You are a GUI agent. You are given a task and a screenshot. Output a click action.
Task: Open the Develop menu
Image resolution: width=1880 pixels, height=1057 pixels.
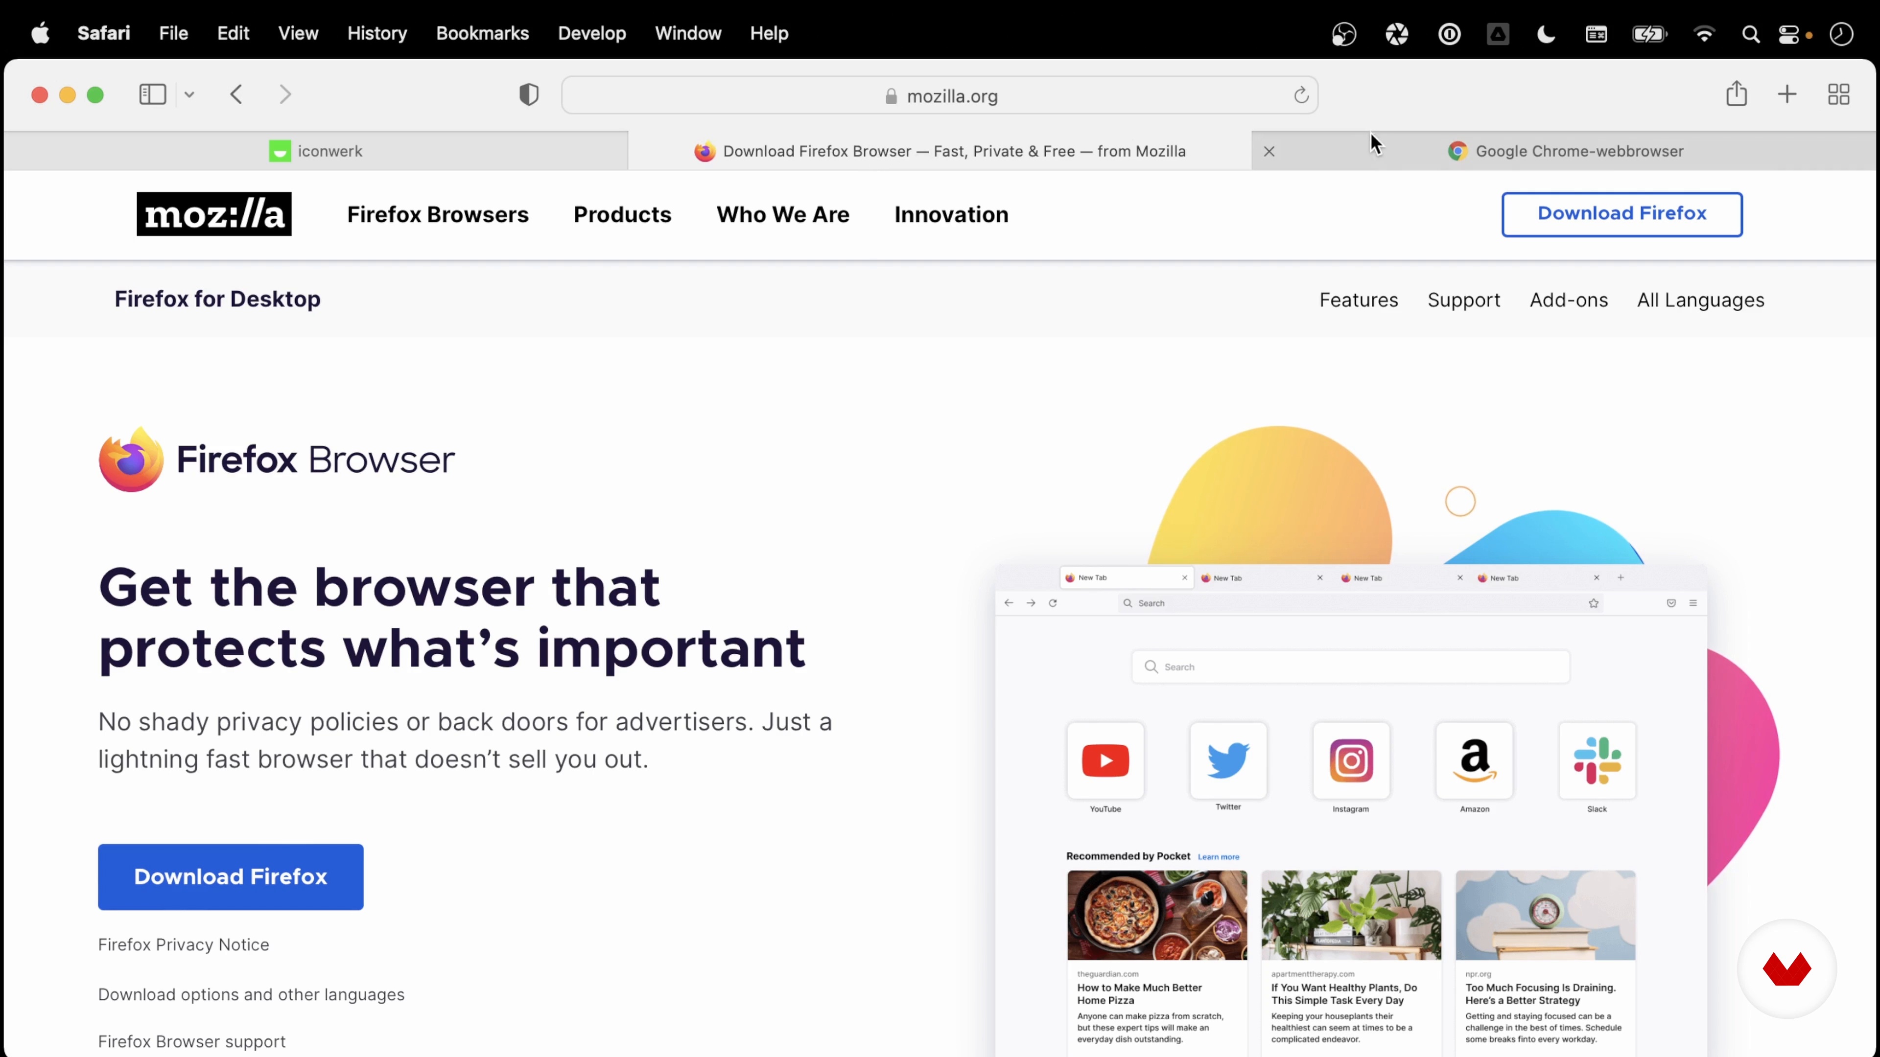[592, 33]
